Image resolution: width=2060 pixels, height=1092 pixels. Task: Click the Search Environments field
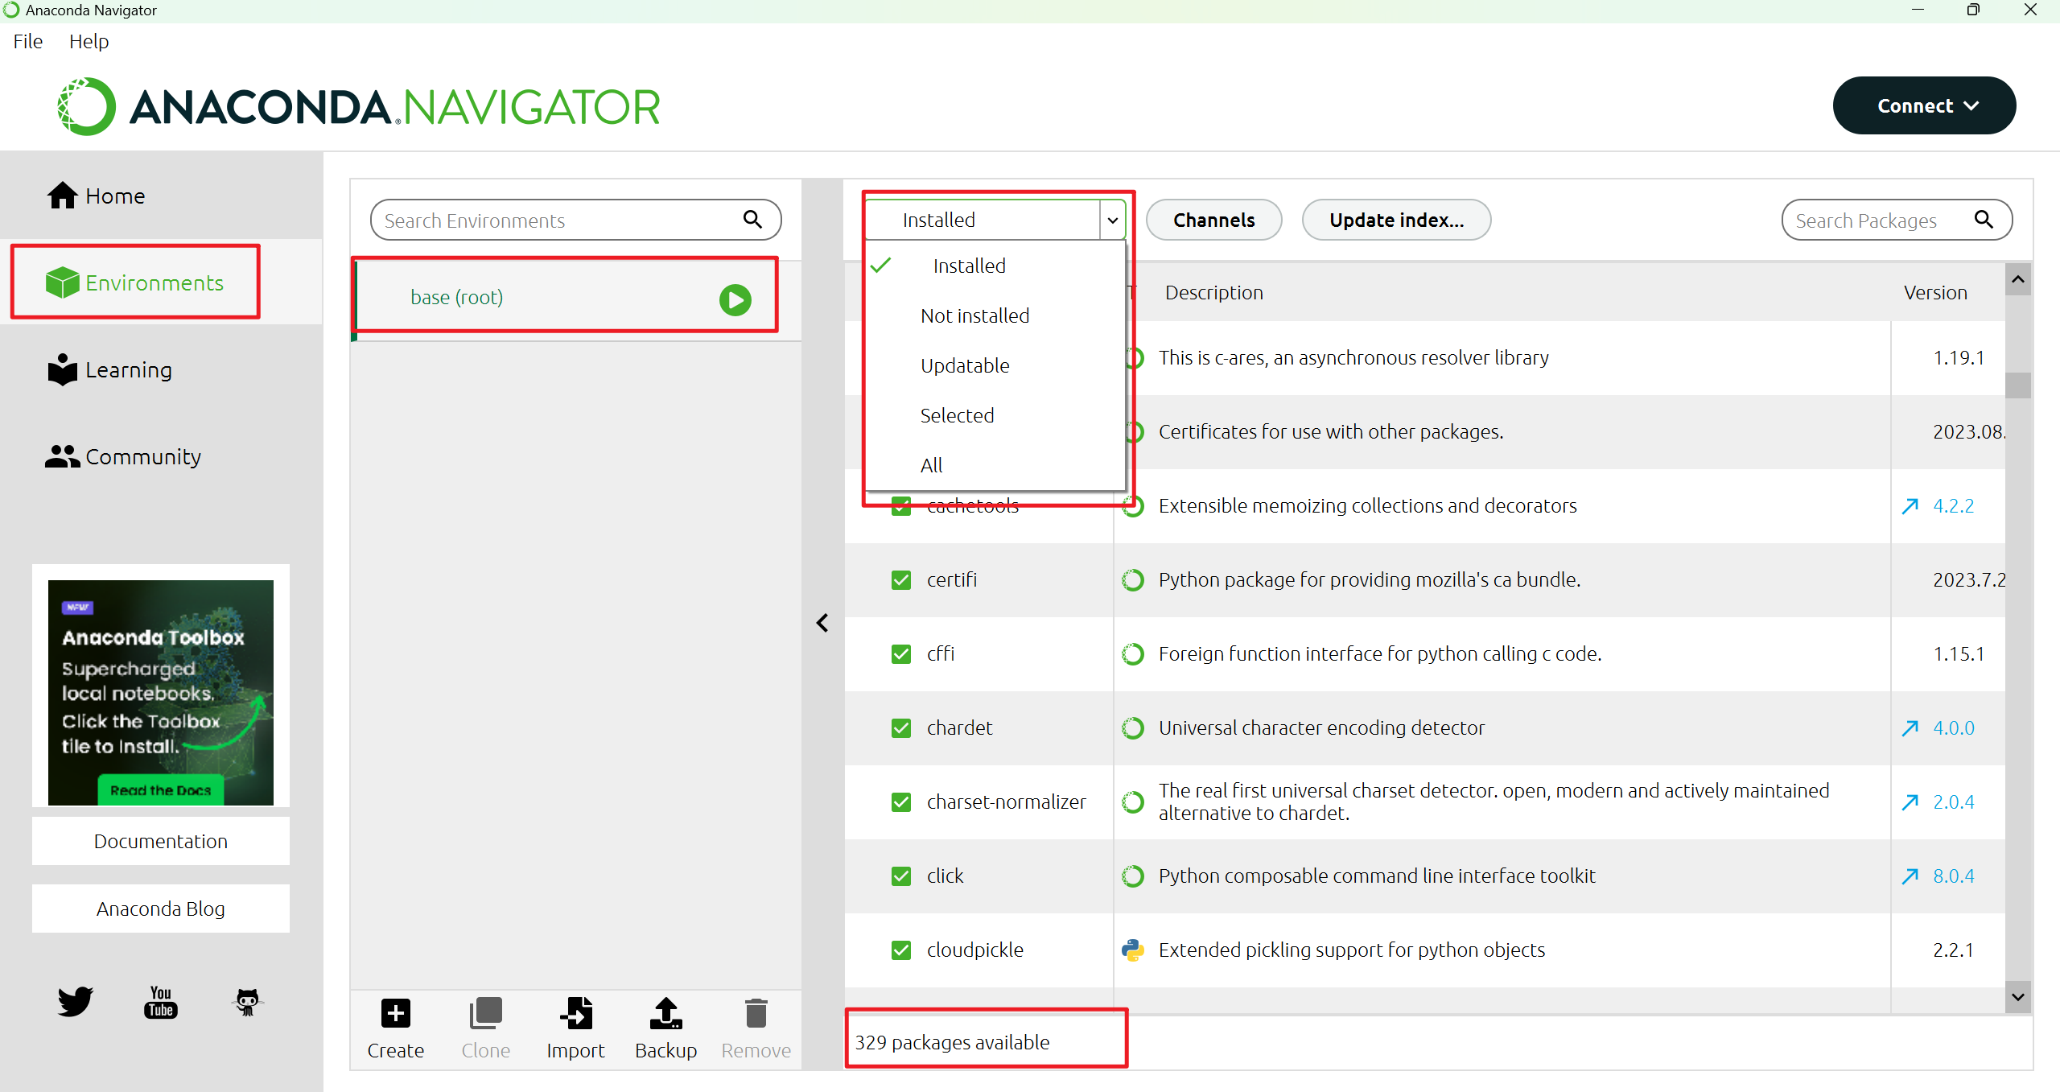pos(575,220)
